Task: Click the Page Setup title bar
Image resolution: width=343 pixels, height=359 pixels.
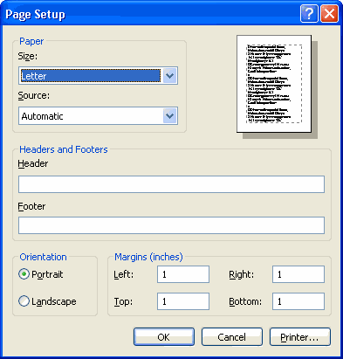Action: [x=151, y=14]
